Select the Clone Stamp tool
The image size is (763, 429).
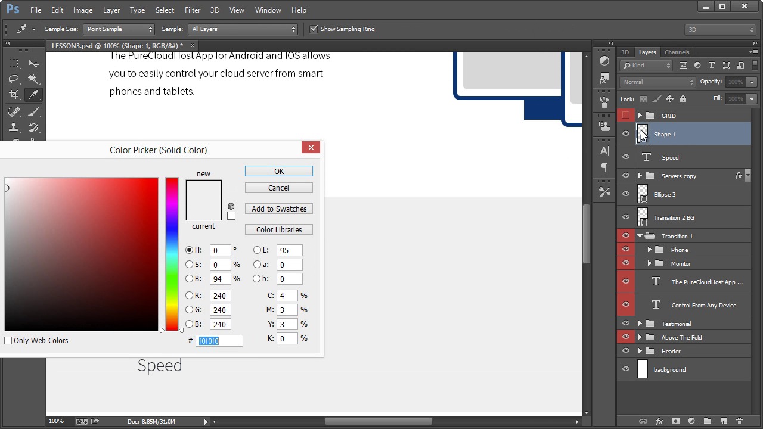click(14, 128)
